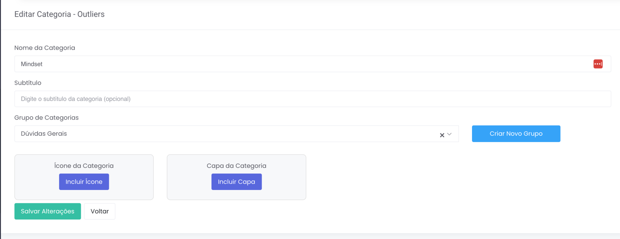Click the Editar Categoria - Outliers heading
Viewport: 620px width, 239px height.
(59, 14)
